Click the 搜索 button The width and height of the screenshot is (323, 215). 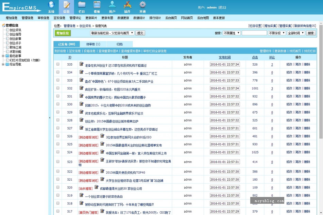[311, 33]
